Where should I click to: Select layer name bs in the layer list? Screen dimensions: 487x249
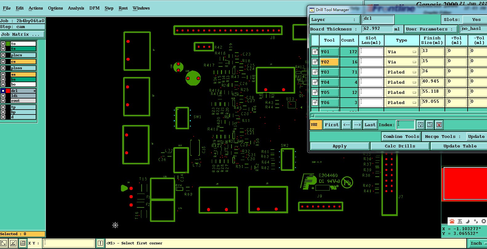[23, 79]
